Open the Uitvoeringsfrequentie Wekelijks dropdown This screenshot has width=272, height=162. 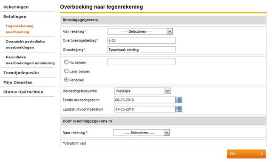(142, 91)
